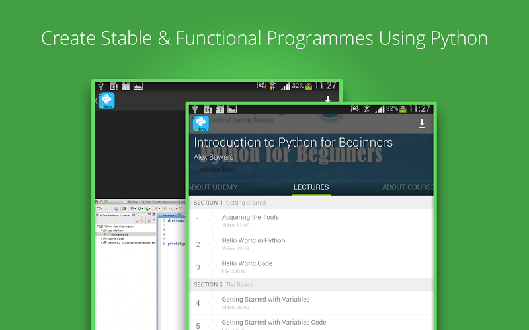Open the Package Explorer view menu dropdown
Viewport: 529px width, 330px height.
pyautogui.click(x=154, y=220)
